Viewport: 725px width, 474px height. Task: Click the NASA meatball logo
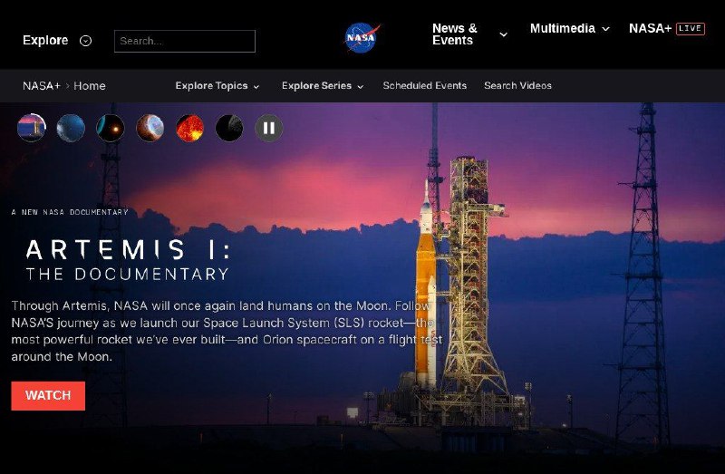pyautogui.click(x=362, y=38)
